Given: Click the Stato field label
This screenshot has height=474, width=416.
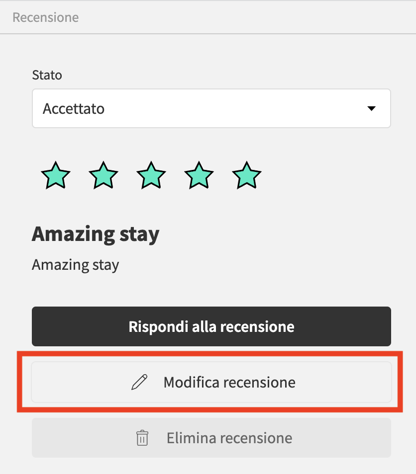Looking at the screenshot, I should (x=47, y=75).
